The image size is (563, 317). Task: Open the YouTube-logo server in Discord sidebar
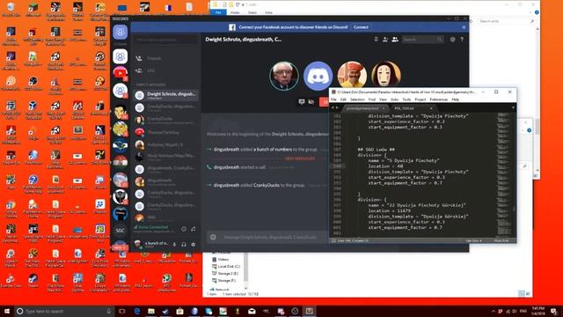tap(120, 73)
